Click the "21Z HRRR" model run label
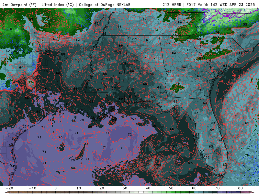This screenshot has height=194, width=259. [x=172, y=5]
